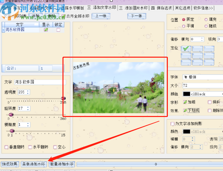The image size is (223, 171).
Task: Click the 合计 total value 1
Action: coord(46,68)
